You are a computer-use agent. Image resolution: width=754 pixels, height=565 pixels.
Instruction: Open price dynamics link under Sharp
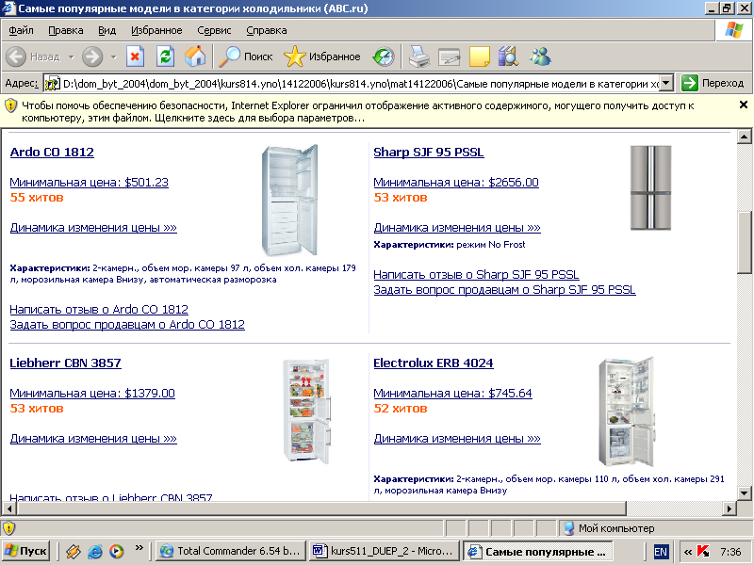[457, 227]
